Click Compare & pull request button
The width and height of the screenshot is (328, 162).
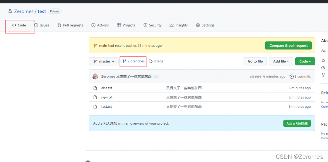coord(289,46)
